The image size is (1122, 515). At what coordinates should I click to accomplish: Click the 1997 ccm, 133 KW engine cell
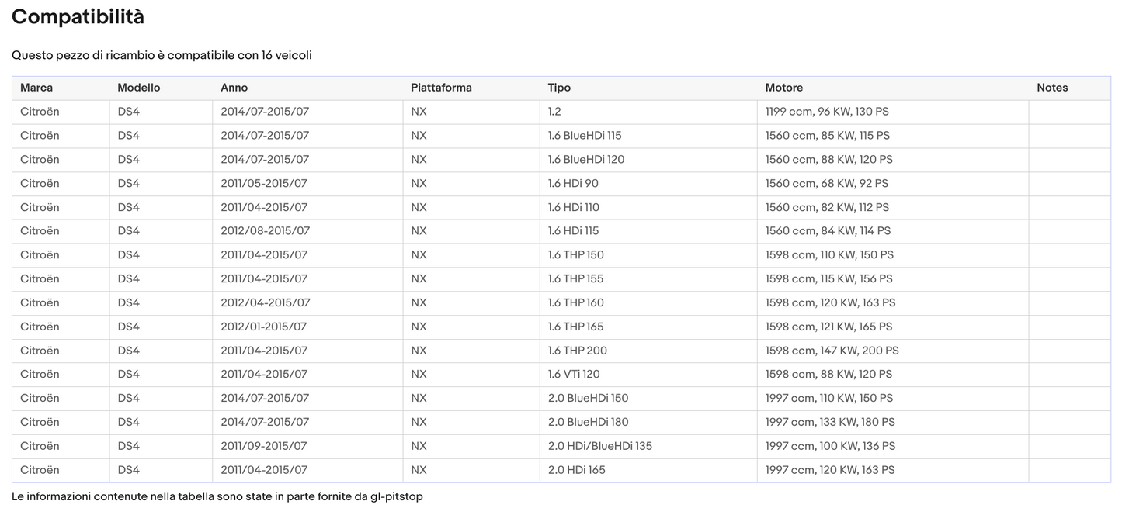point(830,422)
